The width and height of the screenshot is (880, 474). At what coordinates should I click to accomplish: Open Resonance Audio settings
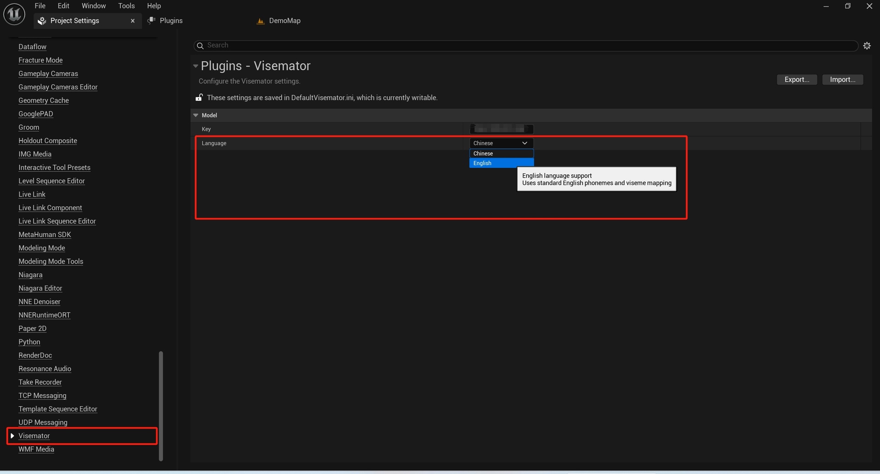click(45, 369)
